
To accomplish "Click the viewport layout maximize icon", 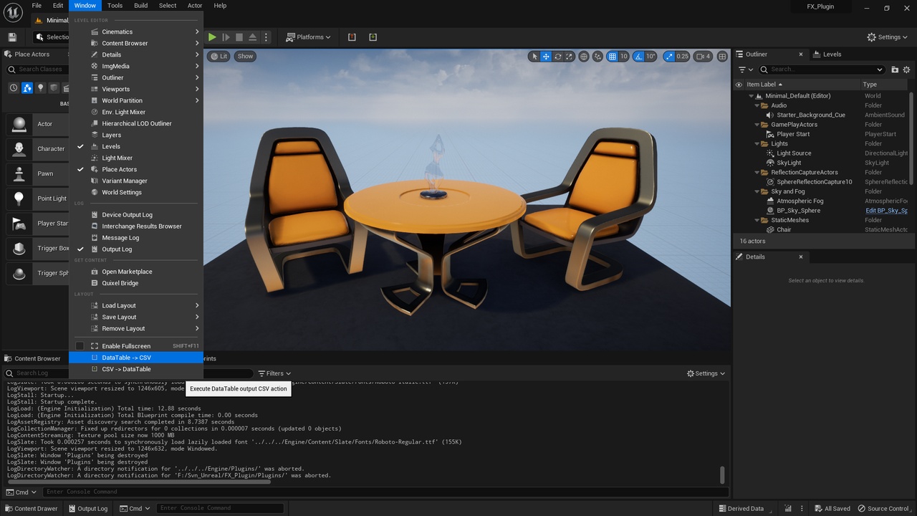I will (722, 57).
